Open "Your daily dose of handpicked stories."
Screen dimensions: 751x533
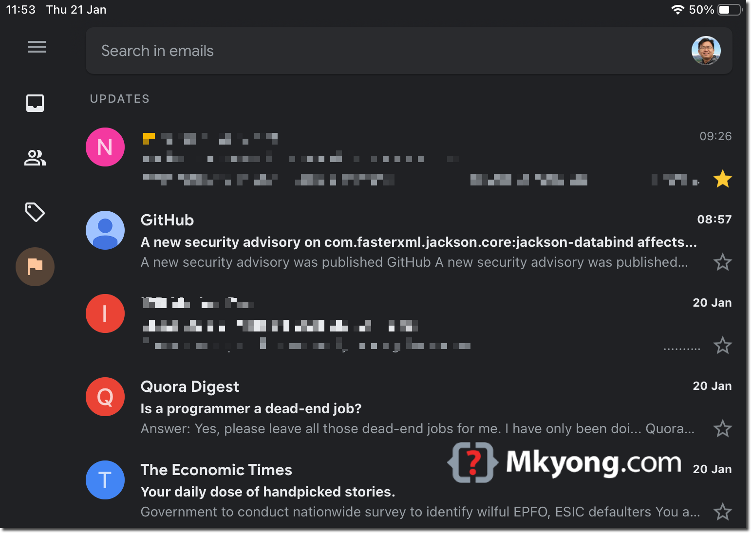(x=268, y=492)
